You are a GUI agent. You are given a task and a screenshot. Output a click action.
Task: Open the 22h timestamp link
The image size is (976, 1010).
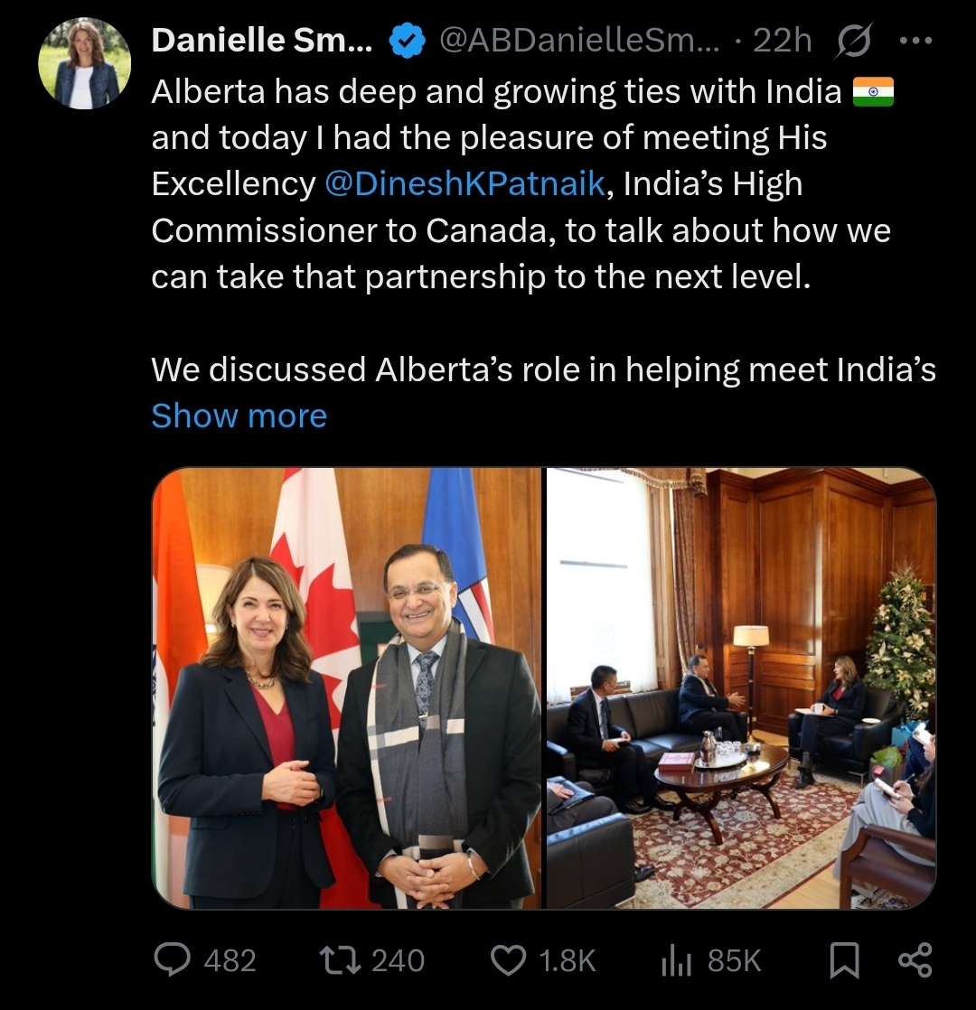782,41
